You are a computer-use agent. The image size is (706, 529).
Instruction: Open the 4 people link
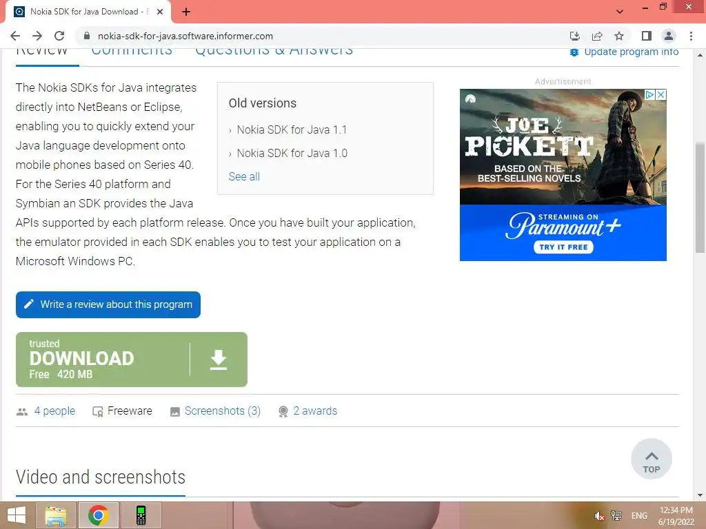[54, 411]
